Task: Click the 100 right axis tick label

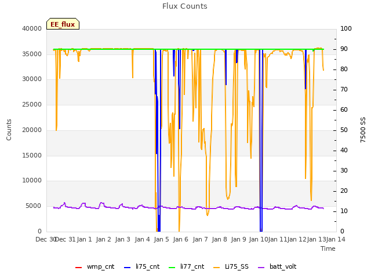Action: click(x=346, y=28)
